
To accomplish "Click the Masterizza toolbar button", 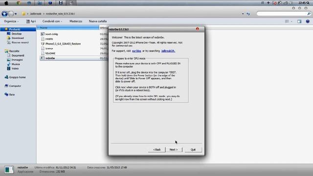I will (x=76, y=21).
